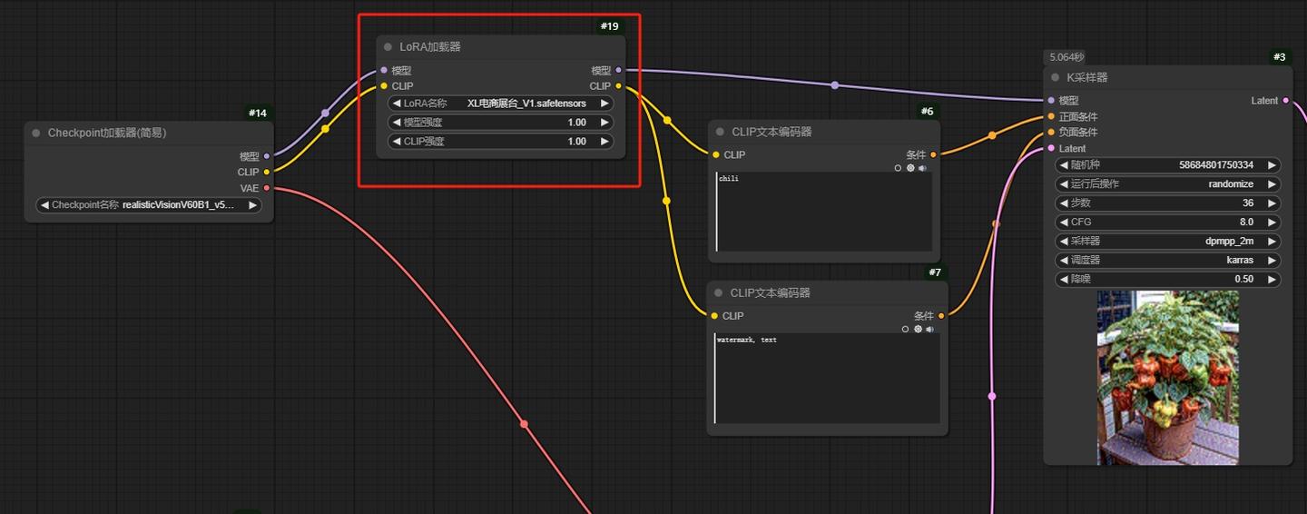Toggle collapse on the Checkpoint加载器(简易) node

pyautogui.click(x=36, y=133)
